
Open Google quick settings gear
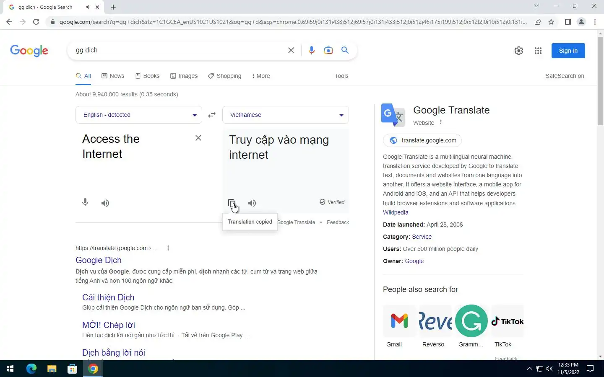coord(519,51)
